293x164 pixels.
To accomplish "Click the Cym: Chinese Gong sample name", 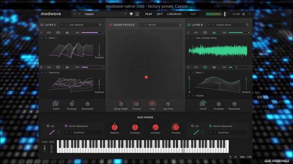I will [206, 38].
